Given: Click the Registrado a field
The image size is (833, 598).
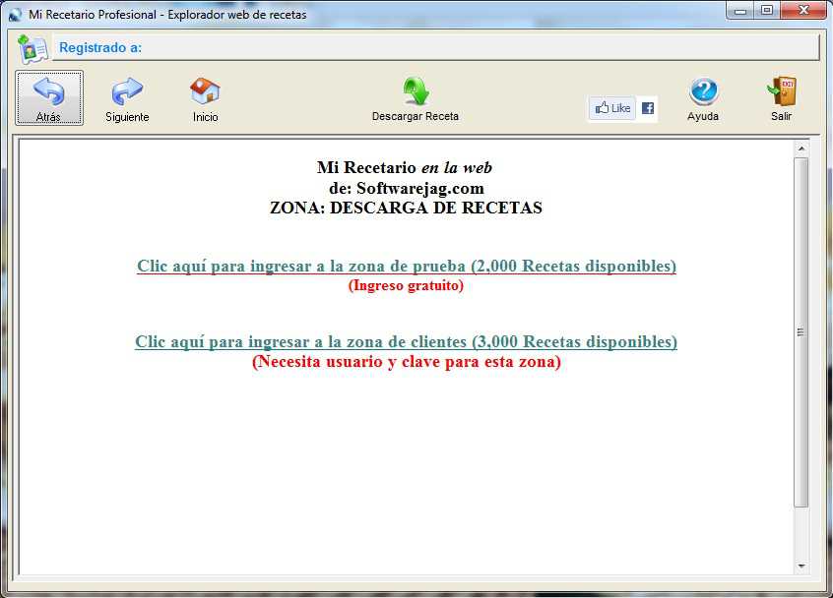Looking at the screenshot, I should [435, 48].
